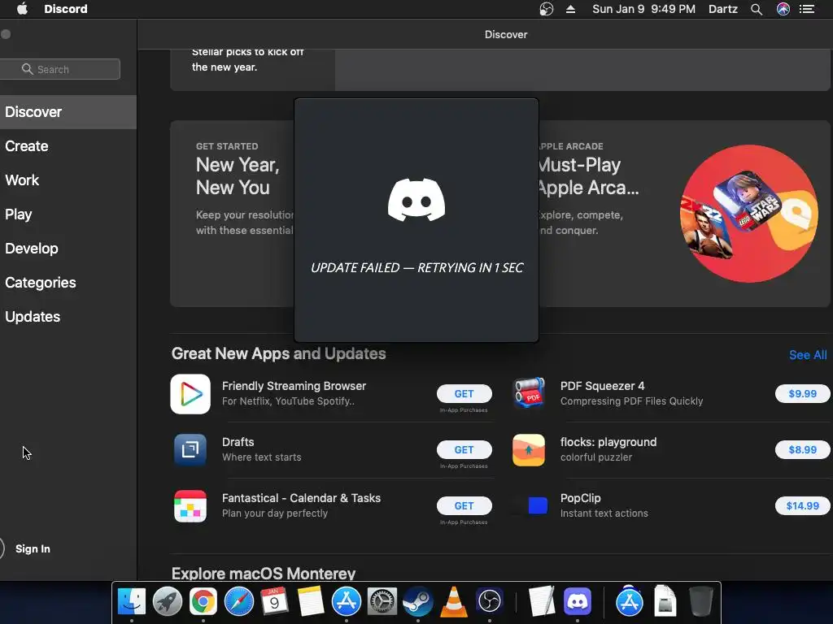Click the Drafts app icon
This screenshot has height=624, width=833.
190,449
